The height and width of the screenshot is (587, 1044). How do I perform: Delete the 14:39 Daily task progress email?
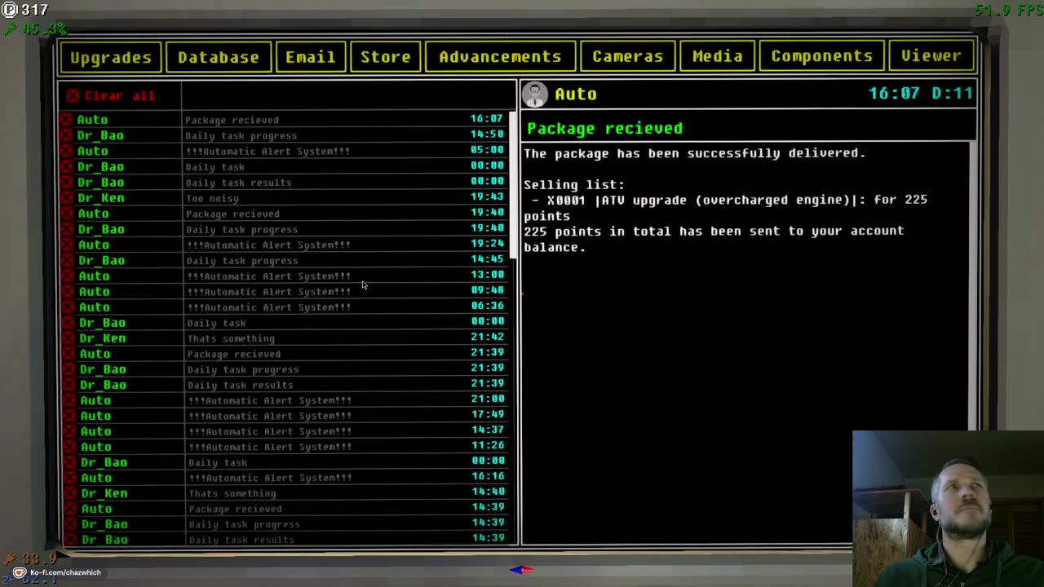click(70, 523)
